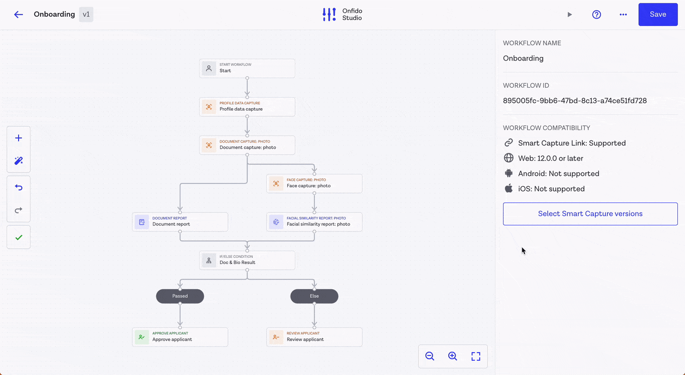Select the Doc & Bio Result condition node

click(247, 260)
